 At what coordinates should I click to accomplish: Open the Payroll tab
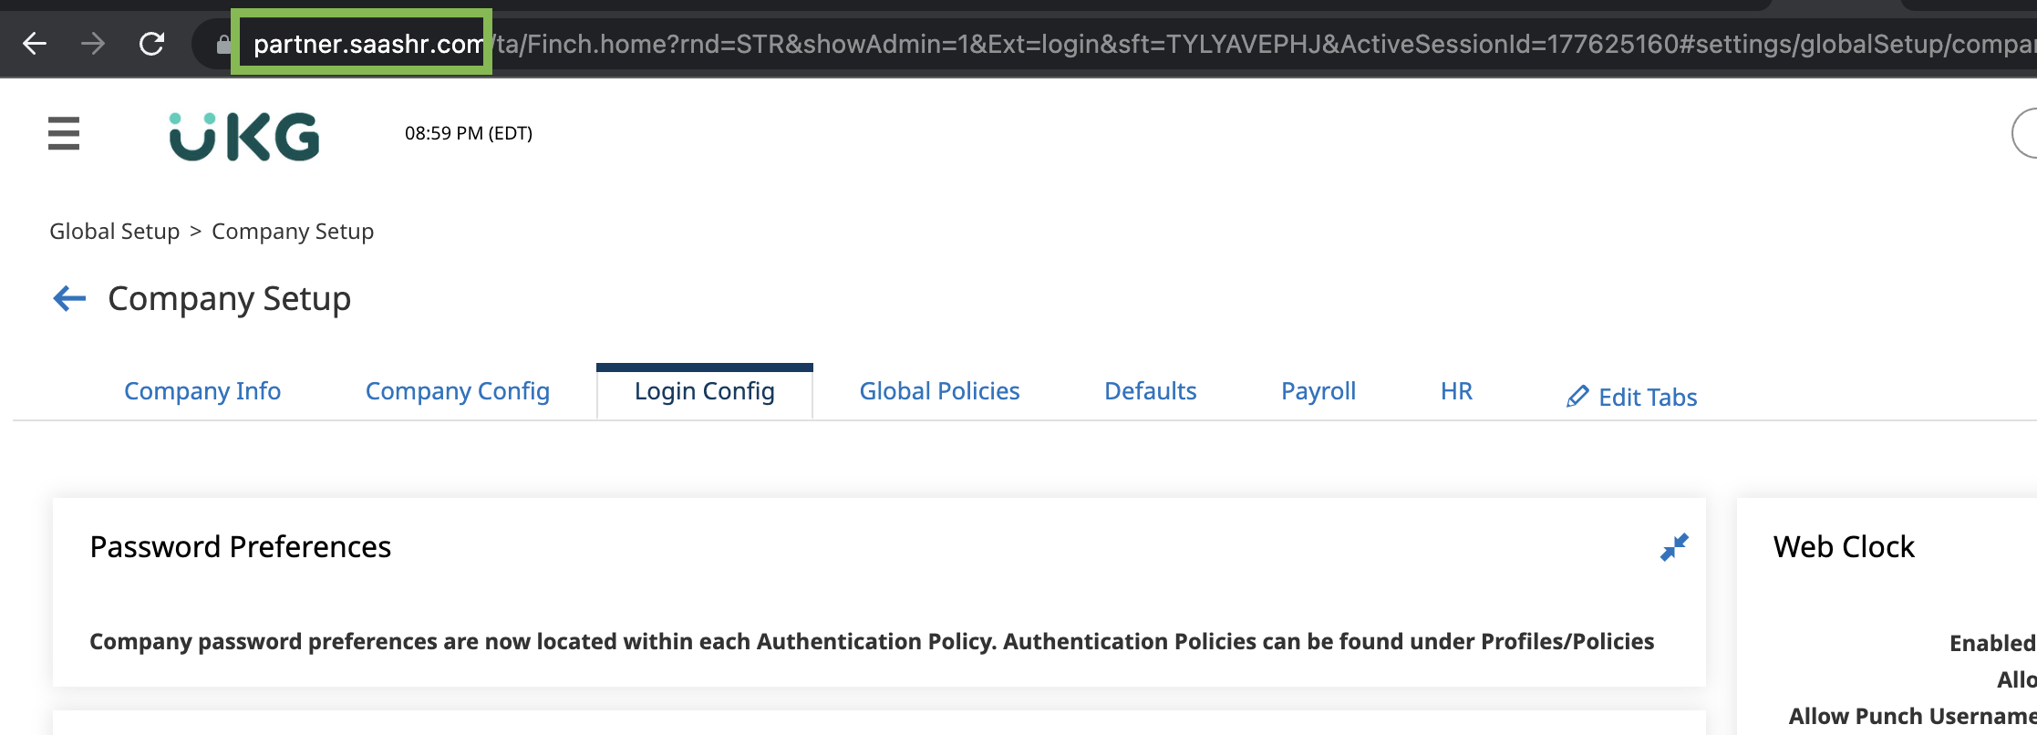coord(1318,391)
